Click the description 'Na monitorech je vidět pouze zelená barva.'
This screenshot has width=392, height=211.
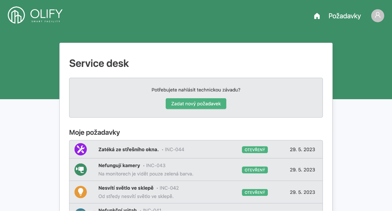coord(146,174)
